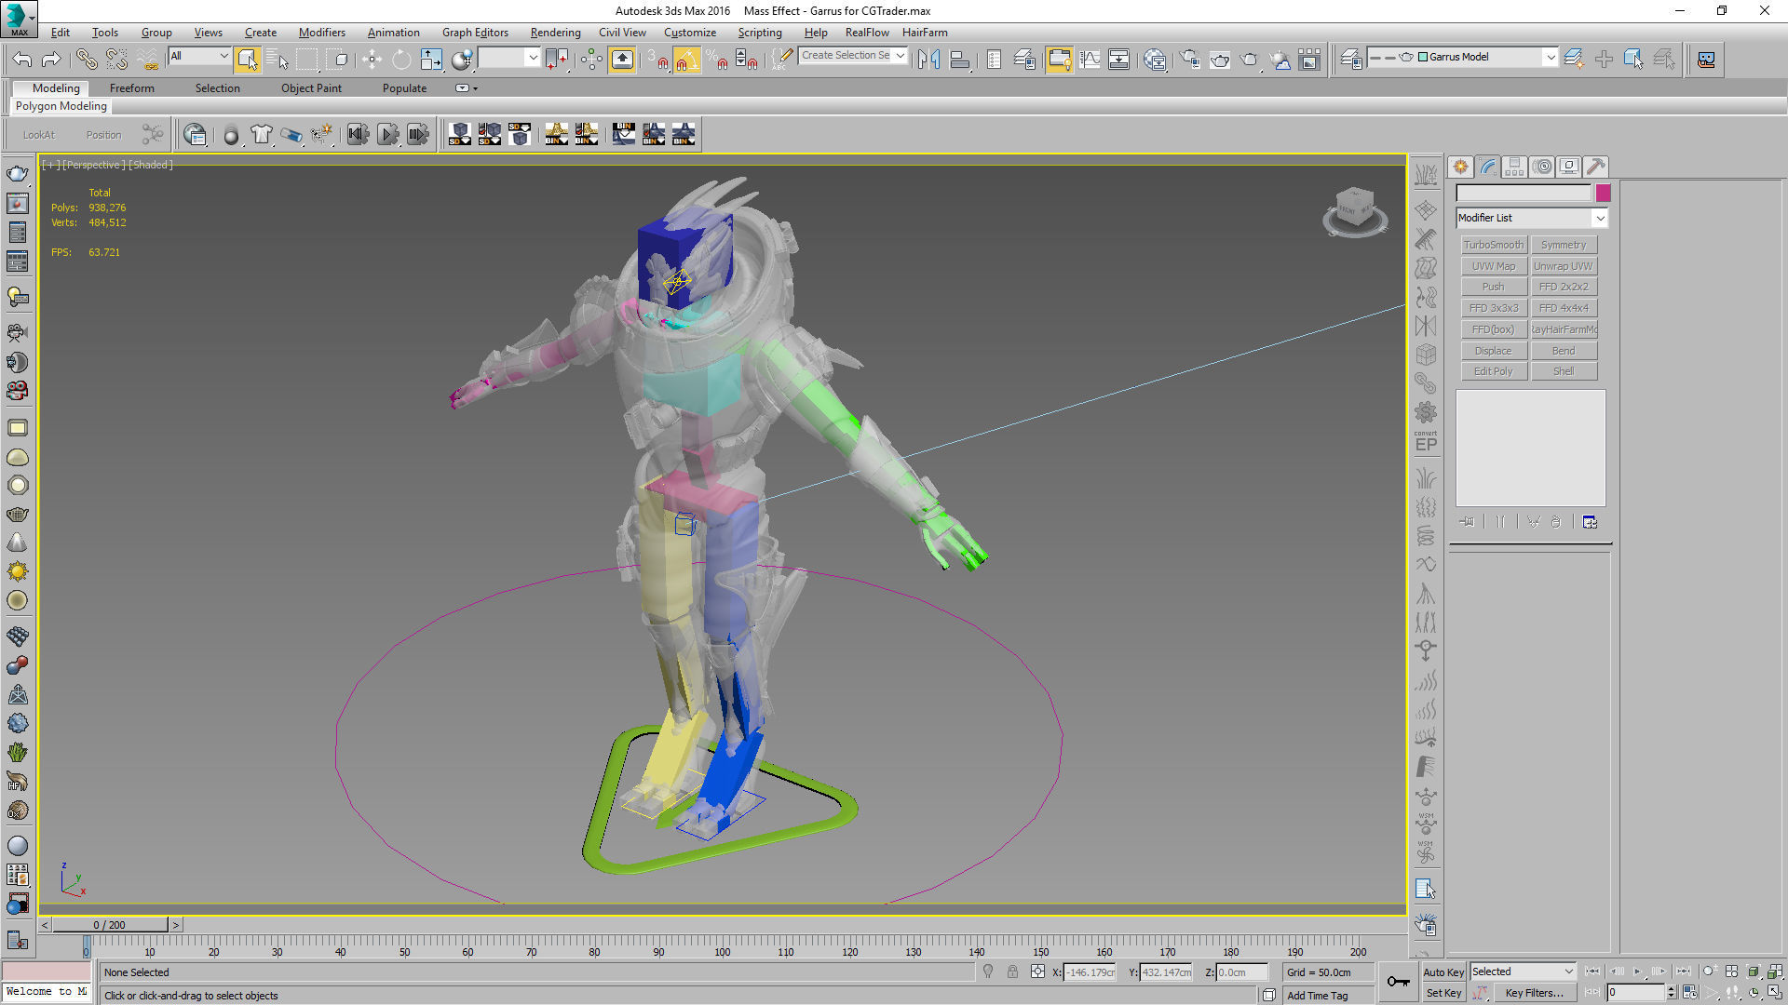Select the Select and Move tool
Screen dimensions: 1788x1005
pyautogui.click(x=372, y=60)
